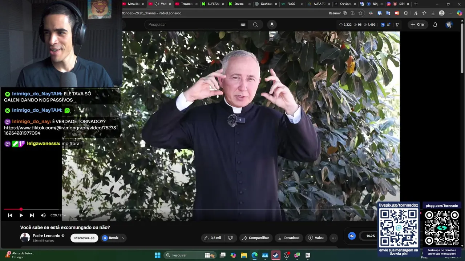Image resolution: width=465 pixels, height=261 pixels.
Task: Dislike the video
Action: point(230,238)
